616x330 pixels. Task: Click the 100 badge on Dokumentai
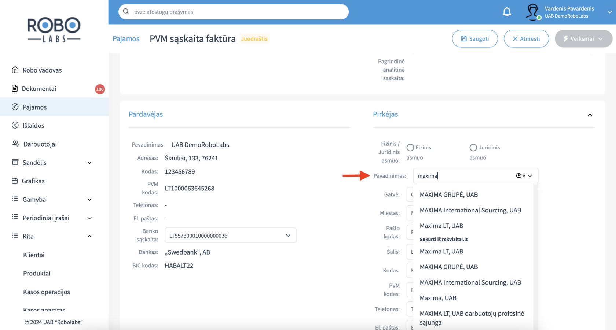coord(100,89)
